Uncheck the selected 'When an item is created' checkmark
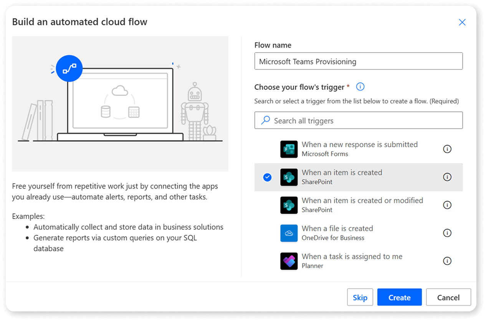The height and width of the screenshot is (321, 486). [267, 177]
